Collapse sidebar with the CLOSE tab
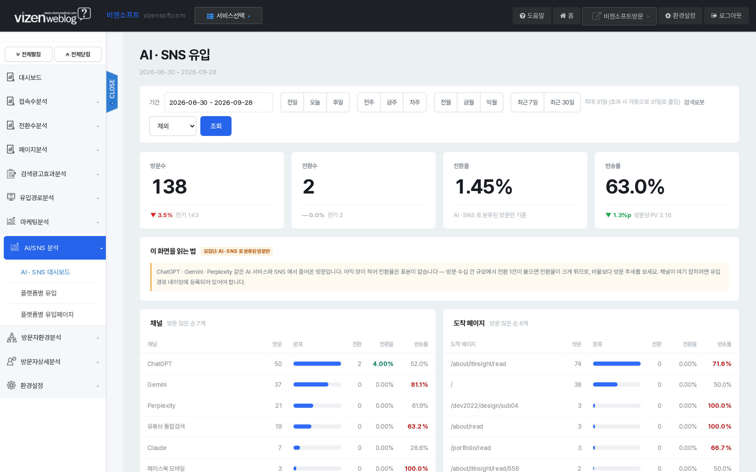Viewport: 756px width, 472px height. pos(112,92)
